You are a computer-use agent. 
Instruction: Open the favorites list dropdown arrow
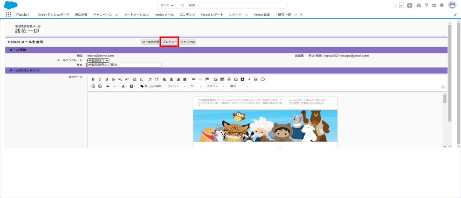tap(401, 5)
